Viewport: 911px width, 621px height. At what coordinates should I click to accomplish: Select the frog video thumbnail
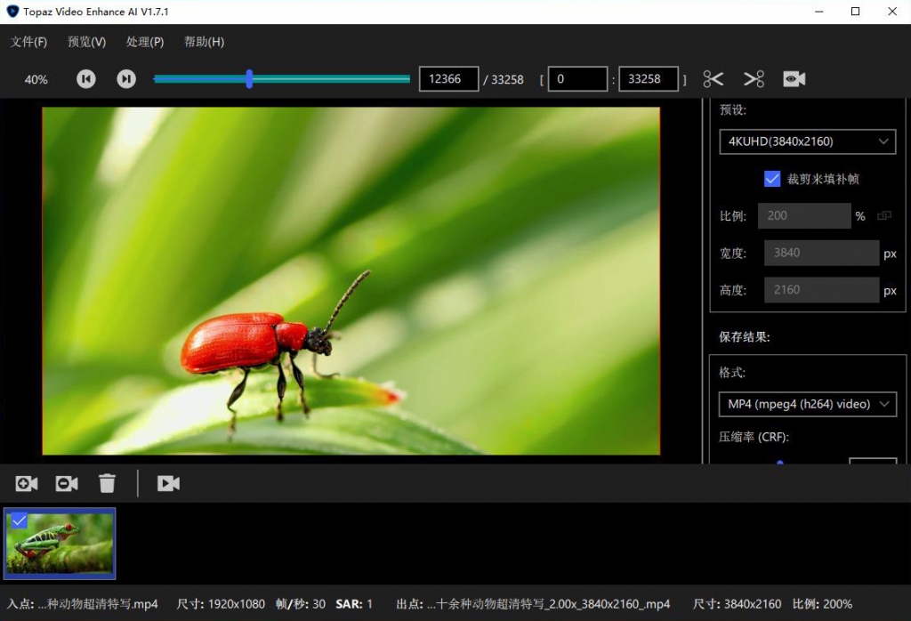60,544
